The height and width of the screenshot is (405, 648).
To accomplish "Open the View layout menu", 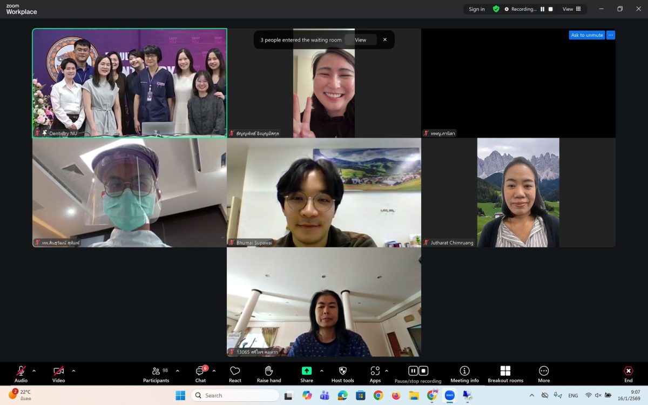I will coord(571,9).
